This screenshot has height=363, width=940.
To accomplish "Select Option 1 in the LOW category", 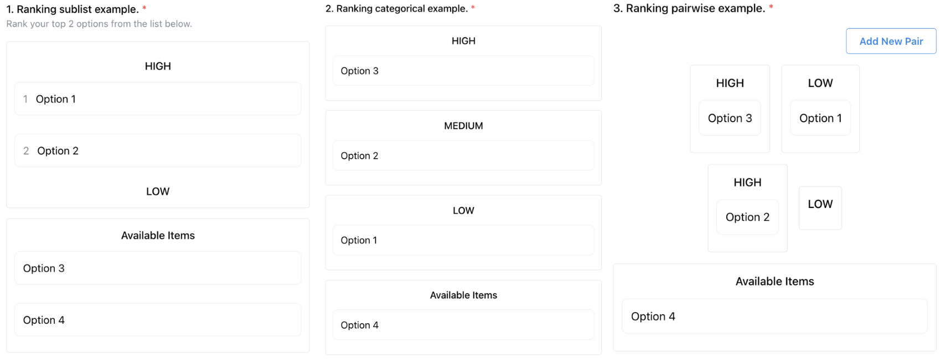I will coord(463,240).
